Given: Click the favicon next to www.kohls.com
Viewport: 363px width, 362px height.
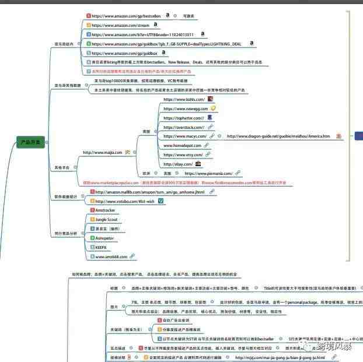Looking at the screenshot, I should 210,99.
